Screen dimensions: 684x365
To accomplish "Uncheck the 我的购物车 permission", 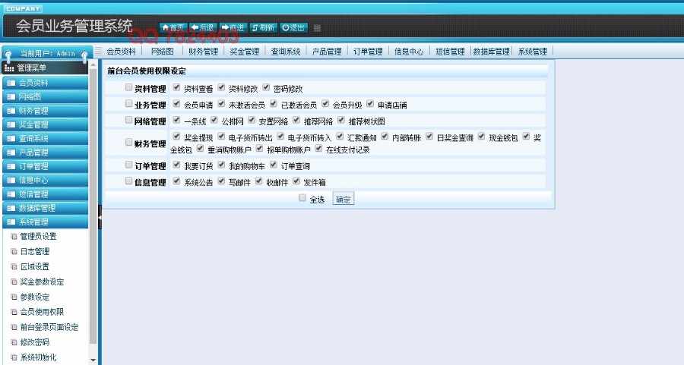I will click(221, 165).
